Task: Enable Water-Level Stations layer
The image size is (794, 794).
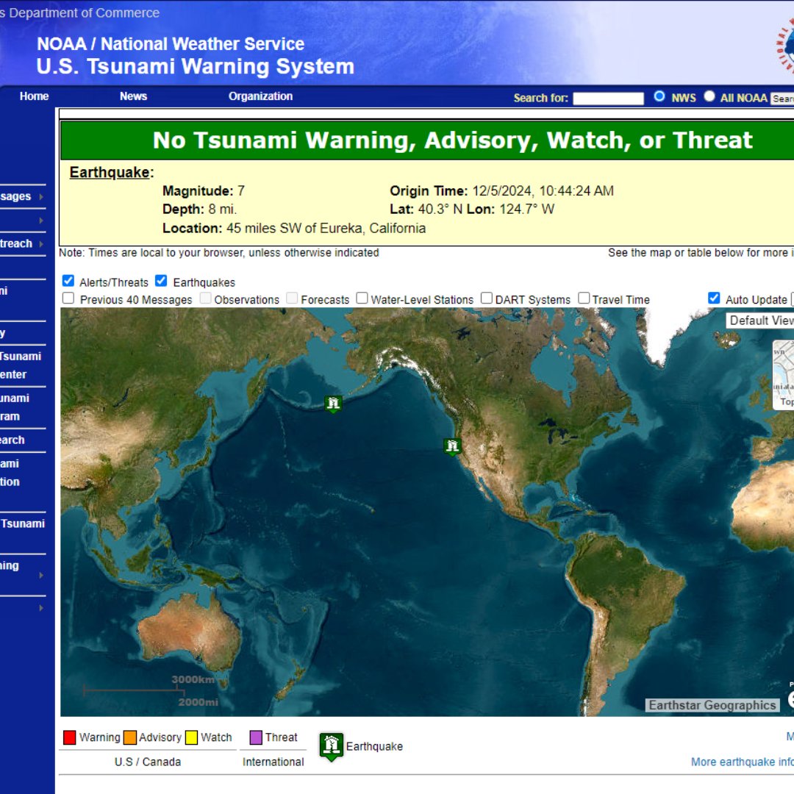Action: tap(362, 298)
